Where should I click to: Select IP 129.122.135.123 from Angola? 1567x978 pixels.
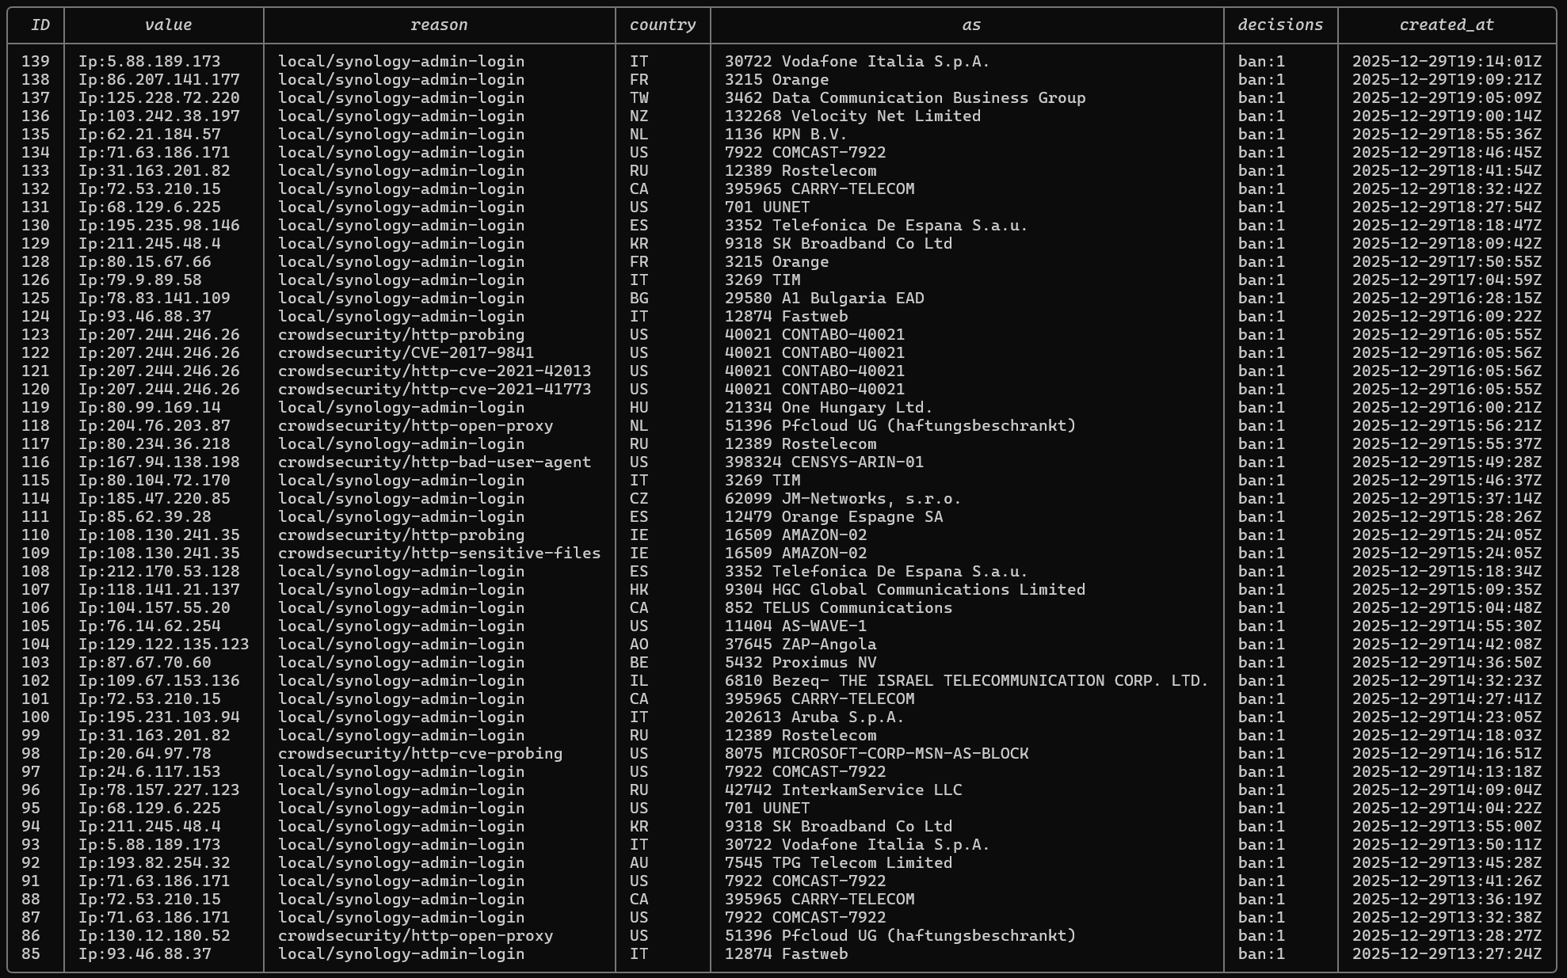click(x=163, y=644)
